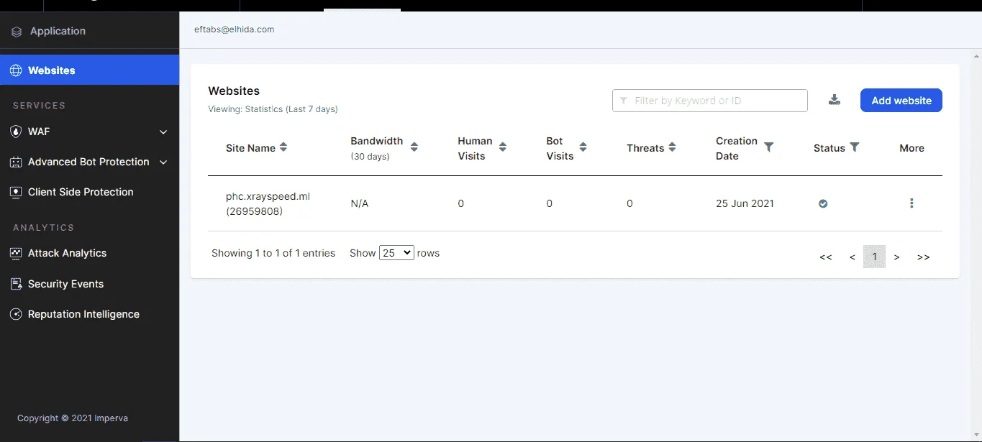Click the Websites globe icon
The height and width of the screenshot is (442, 982).
point(16,70)
